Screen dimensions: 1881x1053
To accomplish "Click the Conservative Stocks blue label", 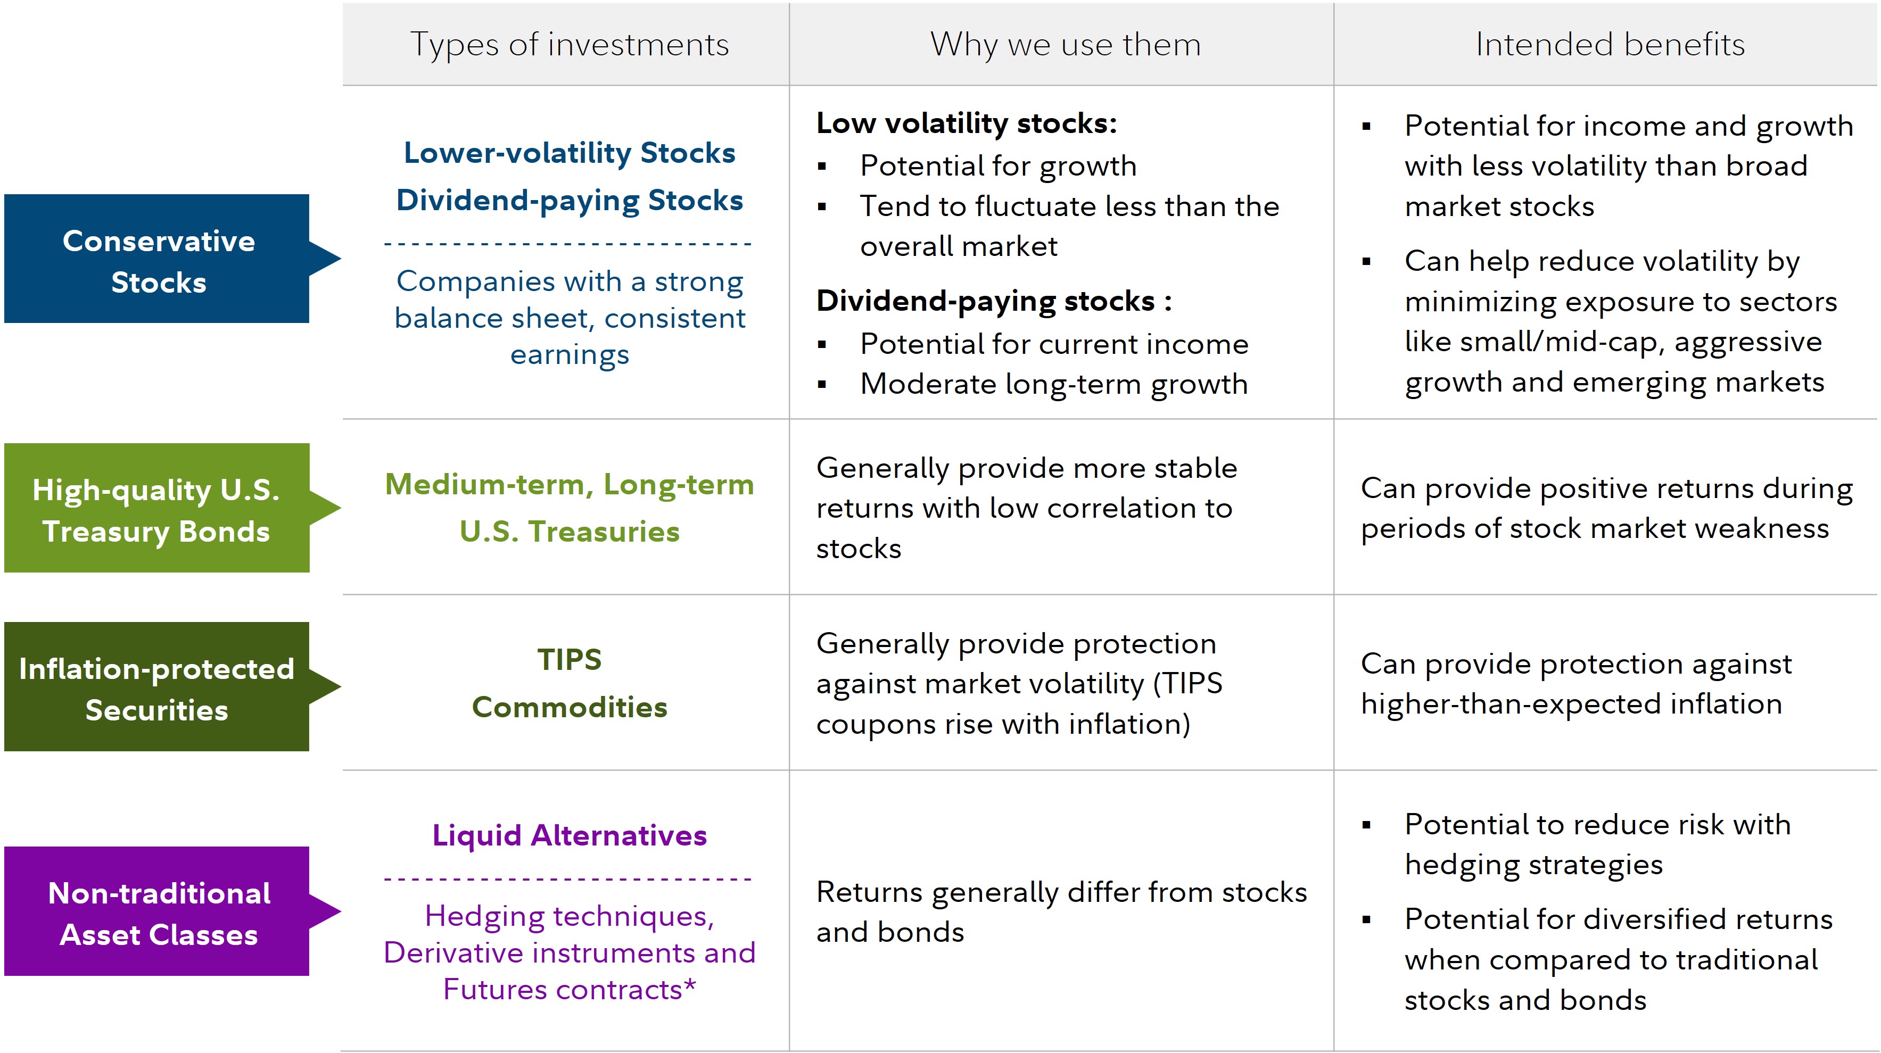I will [158, 260].
